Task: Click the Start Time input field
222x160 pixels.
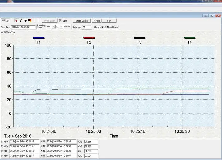Action: [x=23, y=27]
